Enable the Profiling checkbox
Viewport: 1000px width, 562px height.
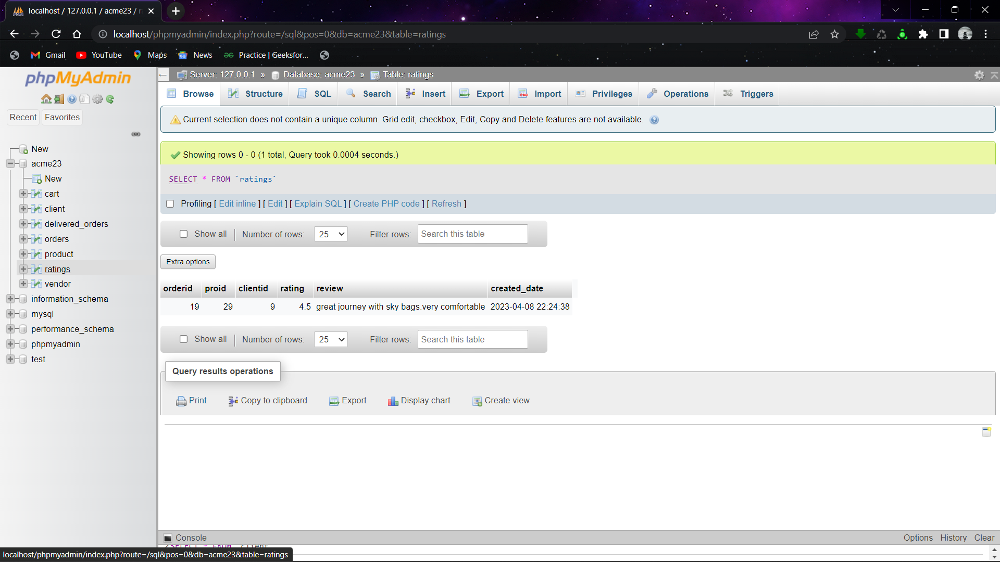click(170, 204)
